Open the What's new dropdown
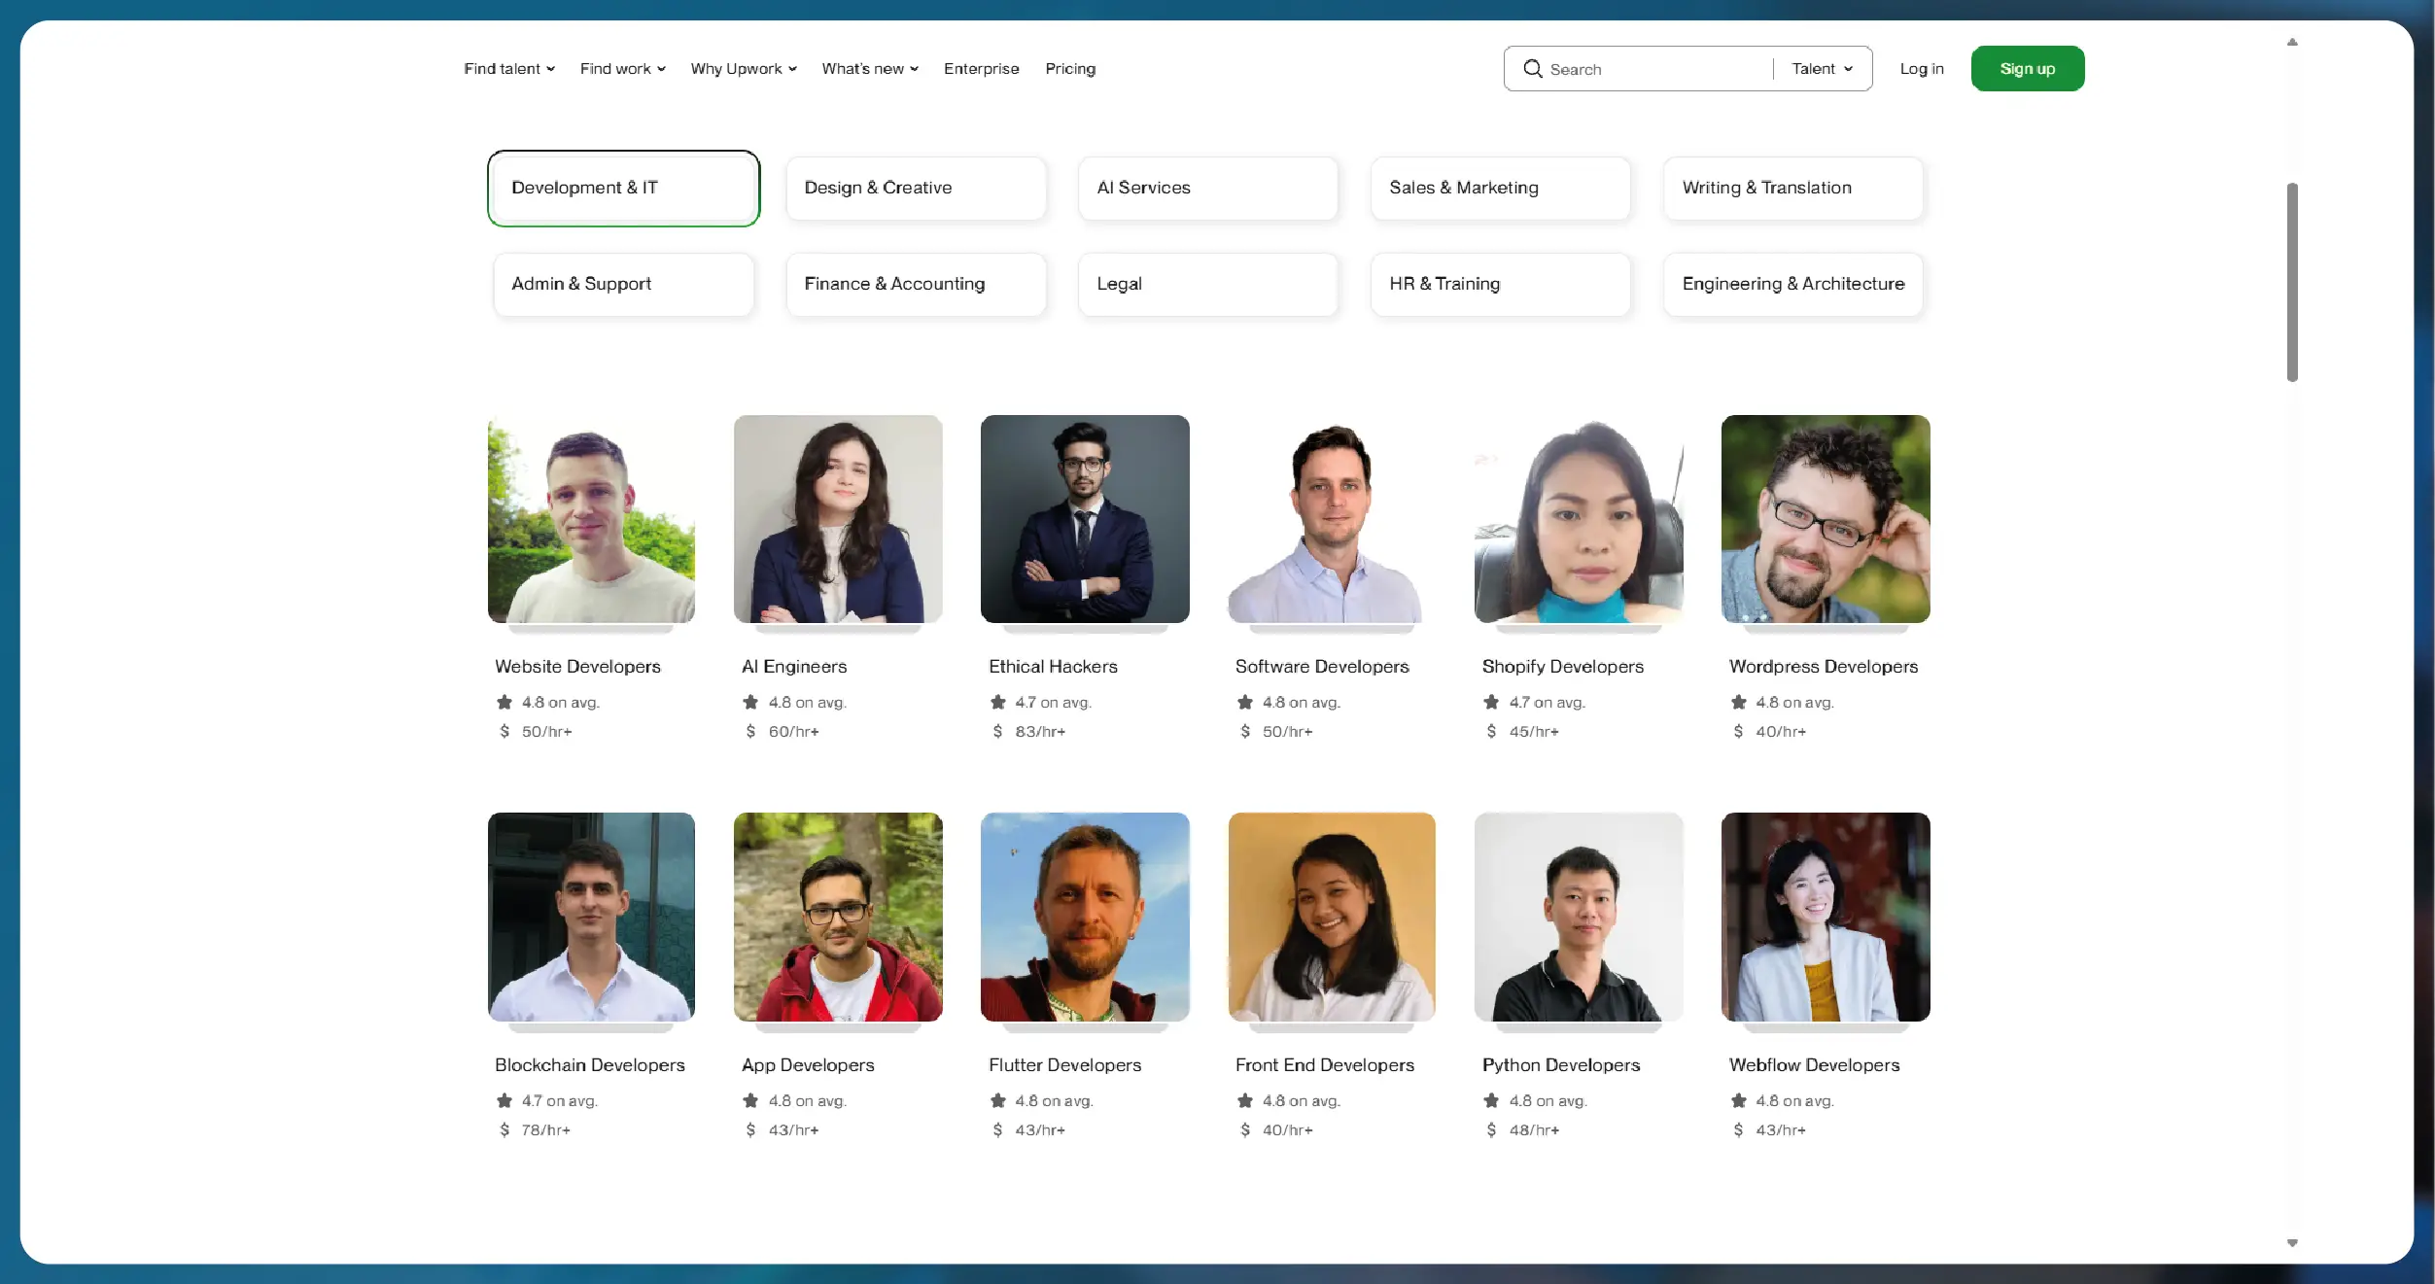 click(x=870, y=69)
